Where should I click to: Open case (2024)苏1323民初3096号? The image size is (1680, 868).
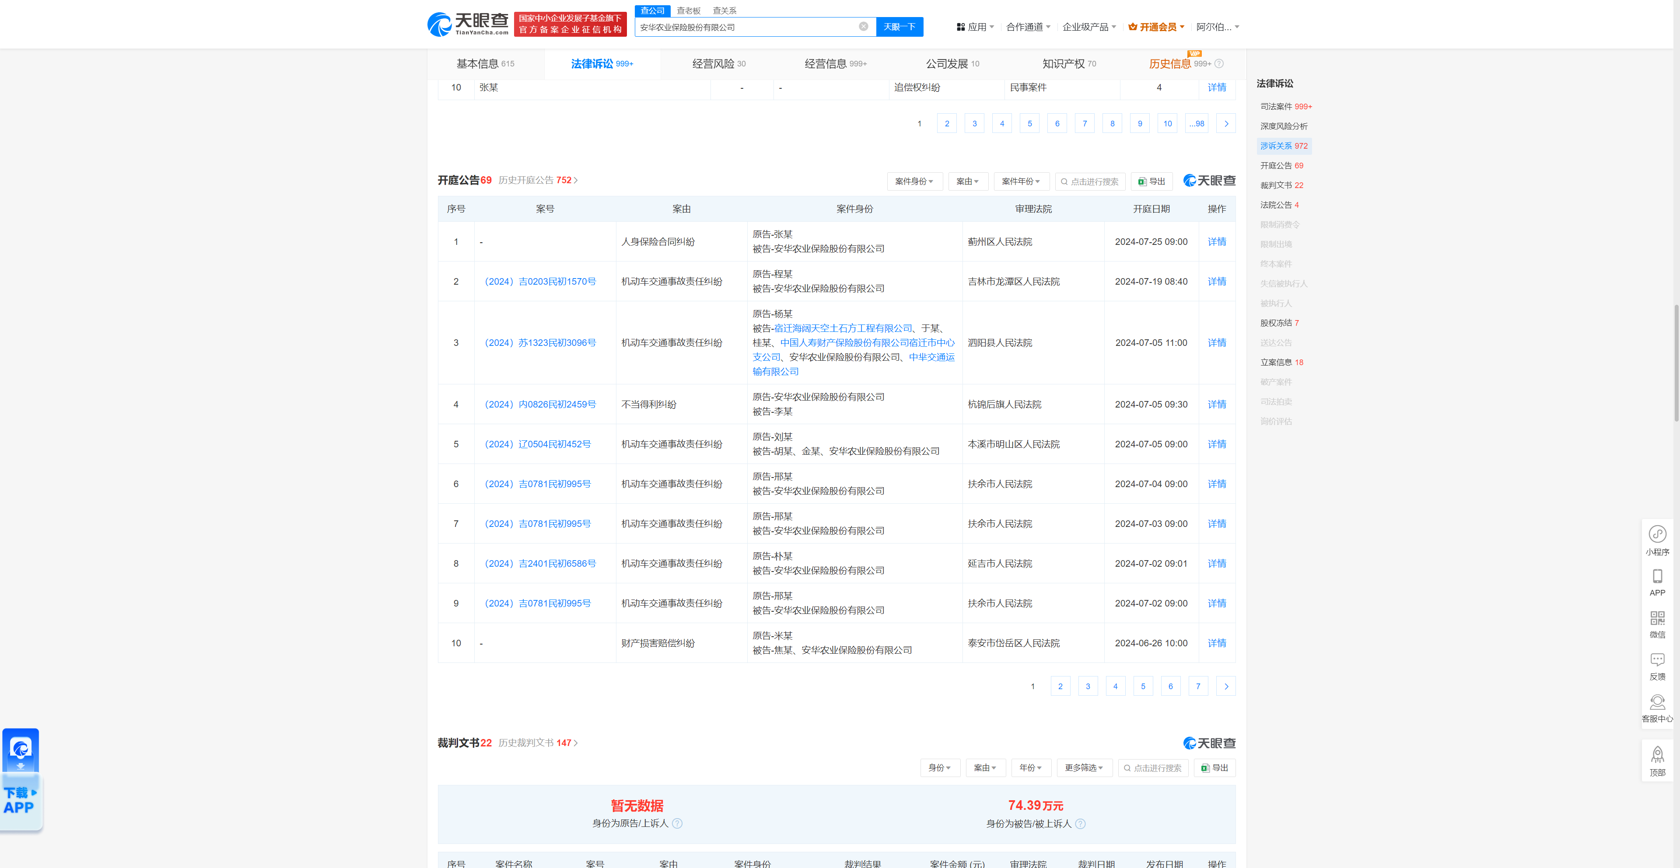(x=540, y=343)
